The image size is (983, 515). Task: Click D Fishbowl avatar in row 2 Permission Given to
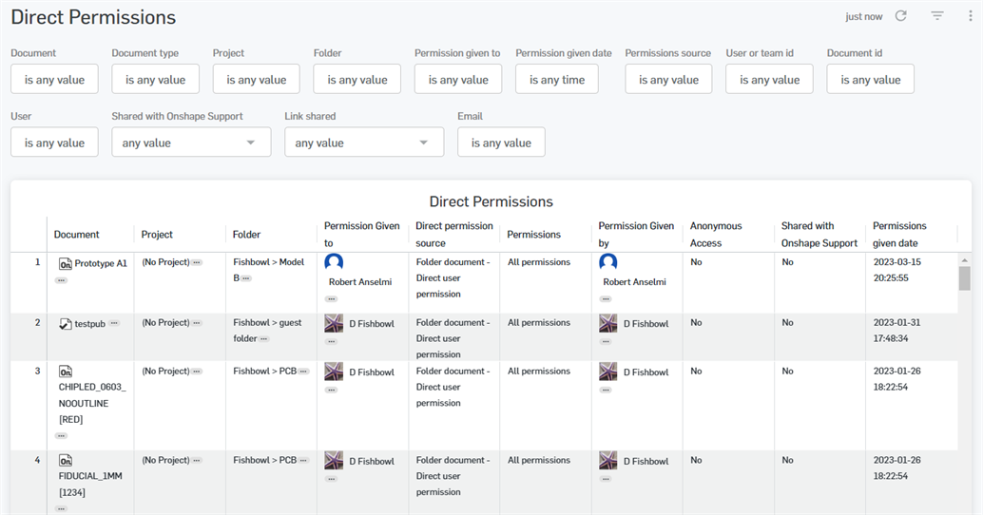[334, 323]
